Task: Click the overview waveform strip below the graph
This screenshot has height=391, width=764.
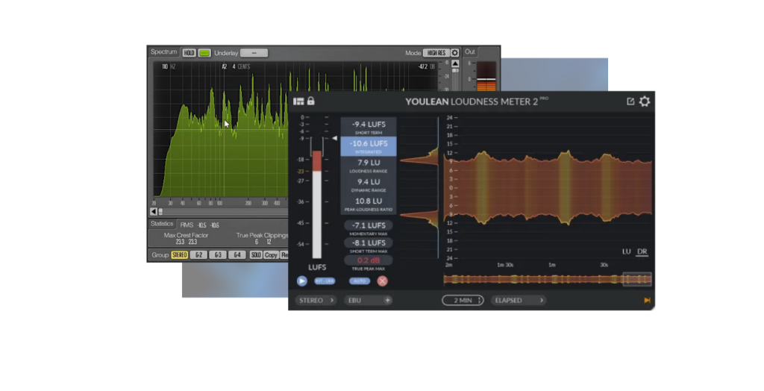Action: [547, 279]
